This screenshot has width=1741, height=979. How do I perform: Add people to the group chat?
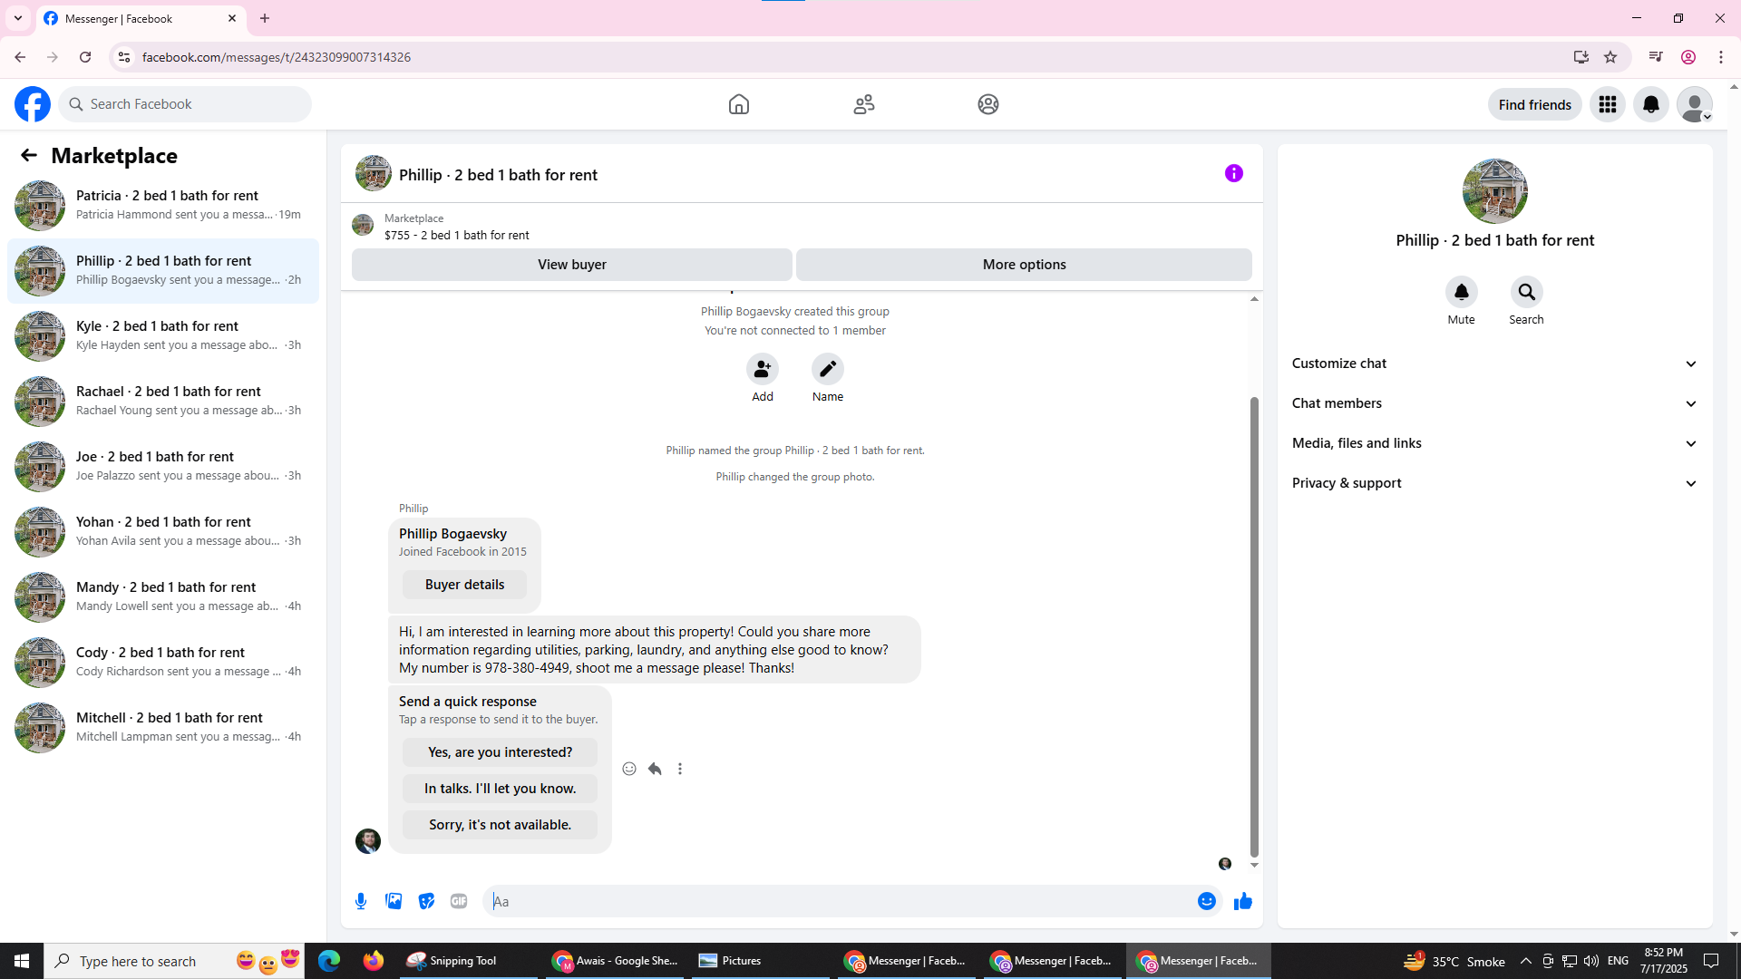coord(763,369)
